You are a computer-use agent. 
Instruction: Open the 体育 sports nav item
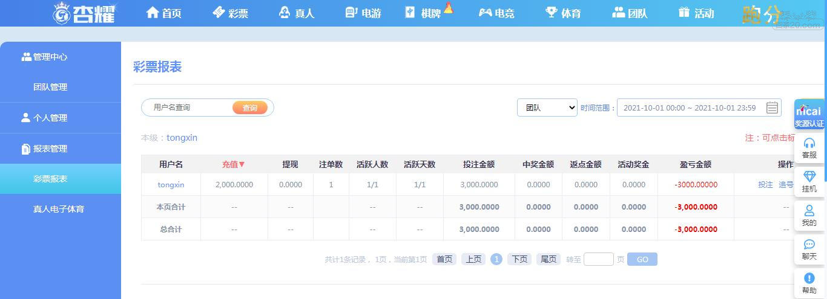coord(563,13)
